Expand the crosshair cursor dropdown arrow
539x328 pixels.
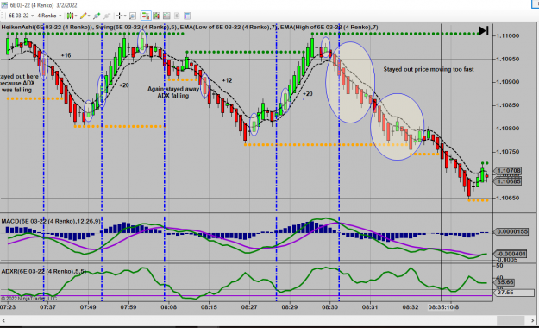point(125,16)
